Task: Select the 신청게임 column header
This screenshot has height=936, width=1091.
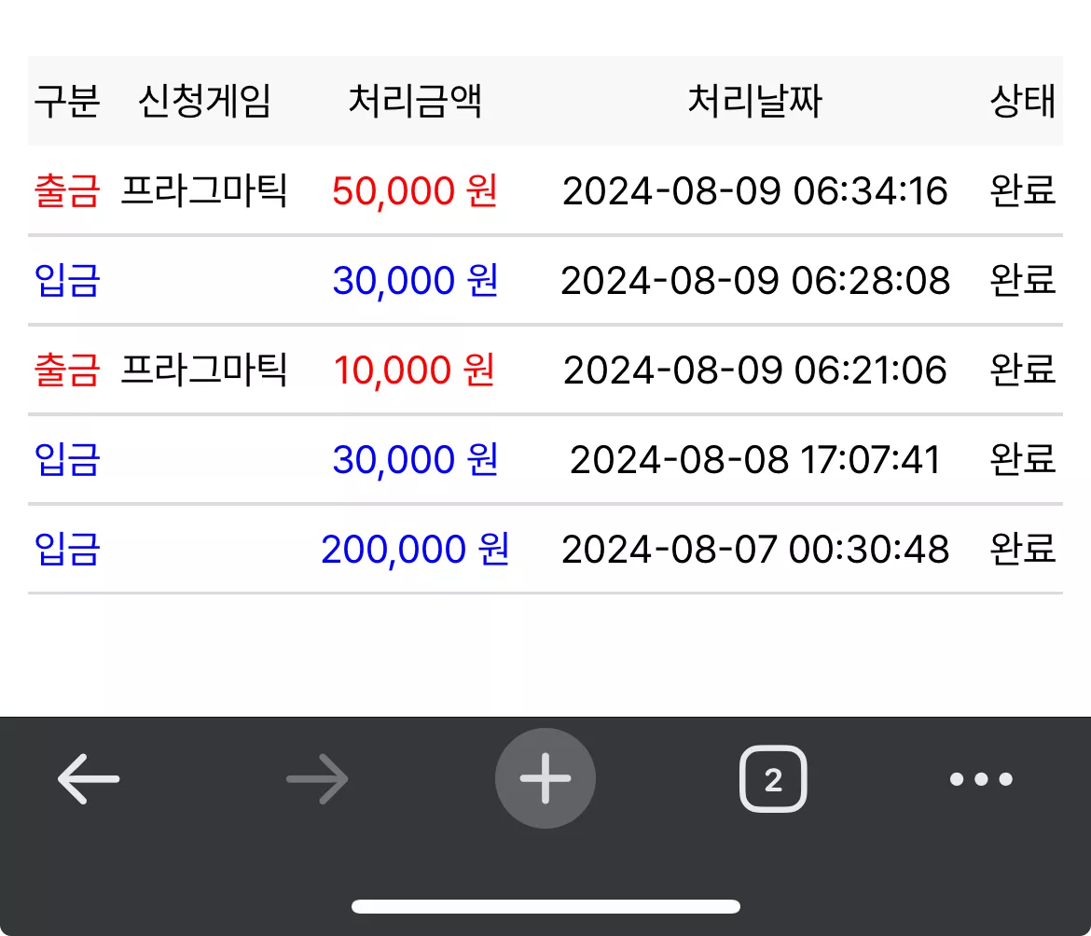Action: click(204, 101)
